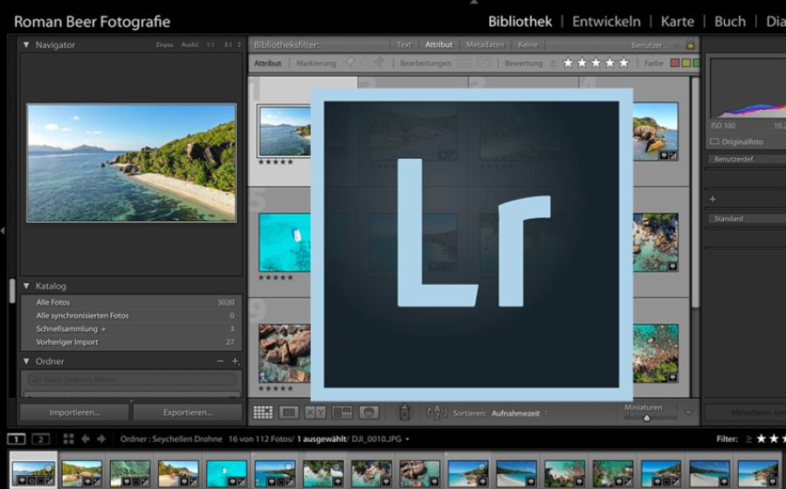Open the Karte module
786x489 pixels.
[677, 22]
